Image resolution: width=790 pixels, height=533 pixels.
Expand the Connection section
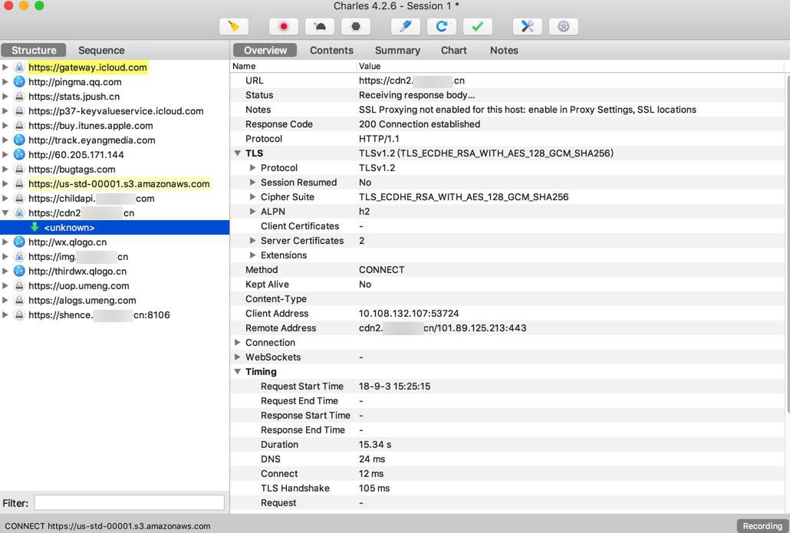coord(237,343)
